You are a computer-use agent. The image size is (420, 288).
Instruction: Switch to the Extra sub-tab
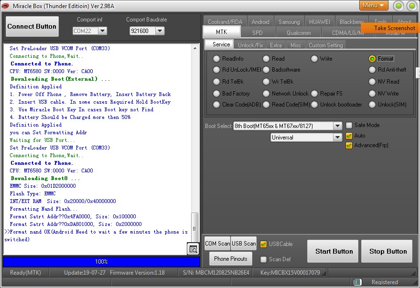(x=276, y=45)
